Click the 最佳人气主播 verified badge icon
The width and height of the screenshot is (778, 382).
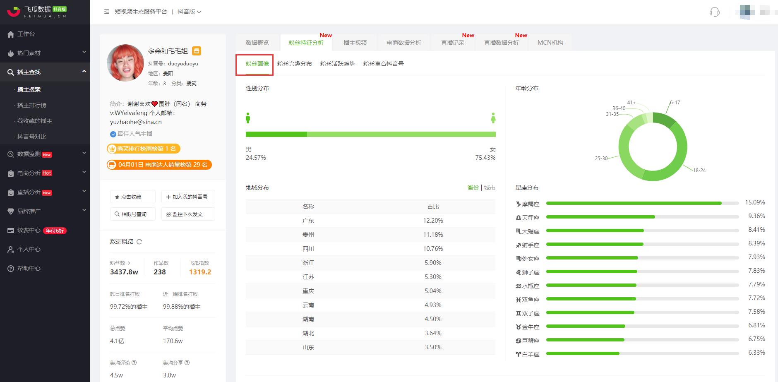coord(113,134)
